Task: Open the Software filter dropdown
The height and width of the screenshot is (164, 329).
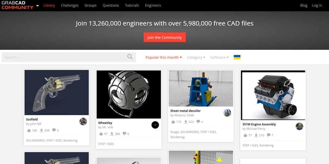Action: point(219,57)
